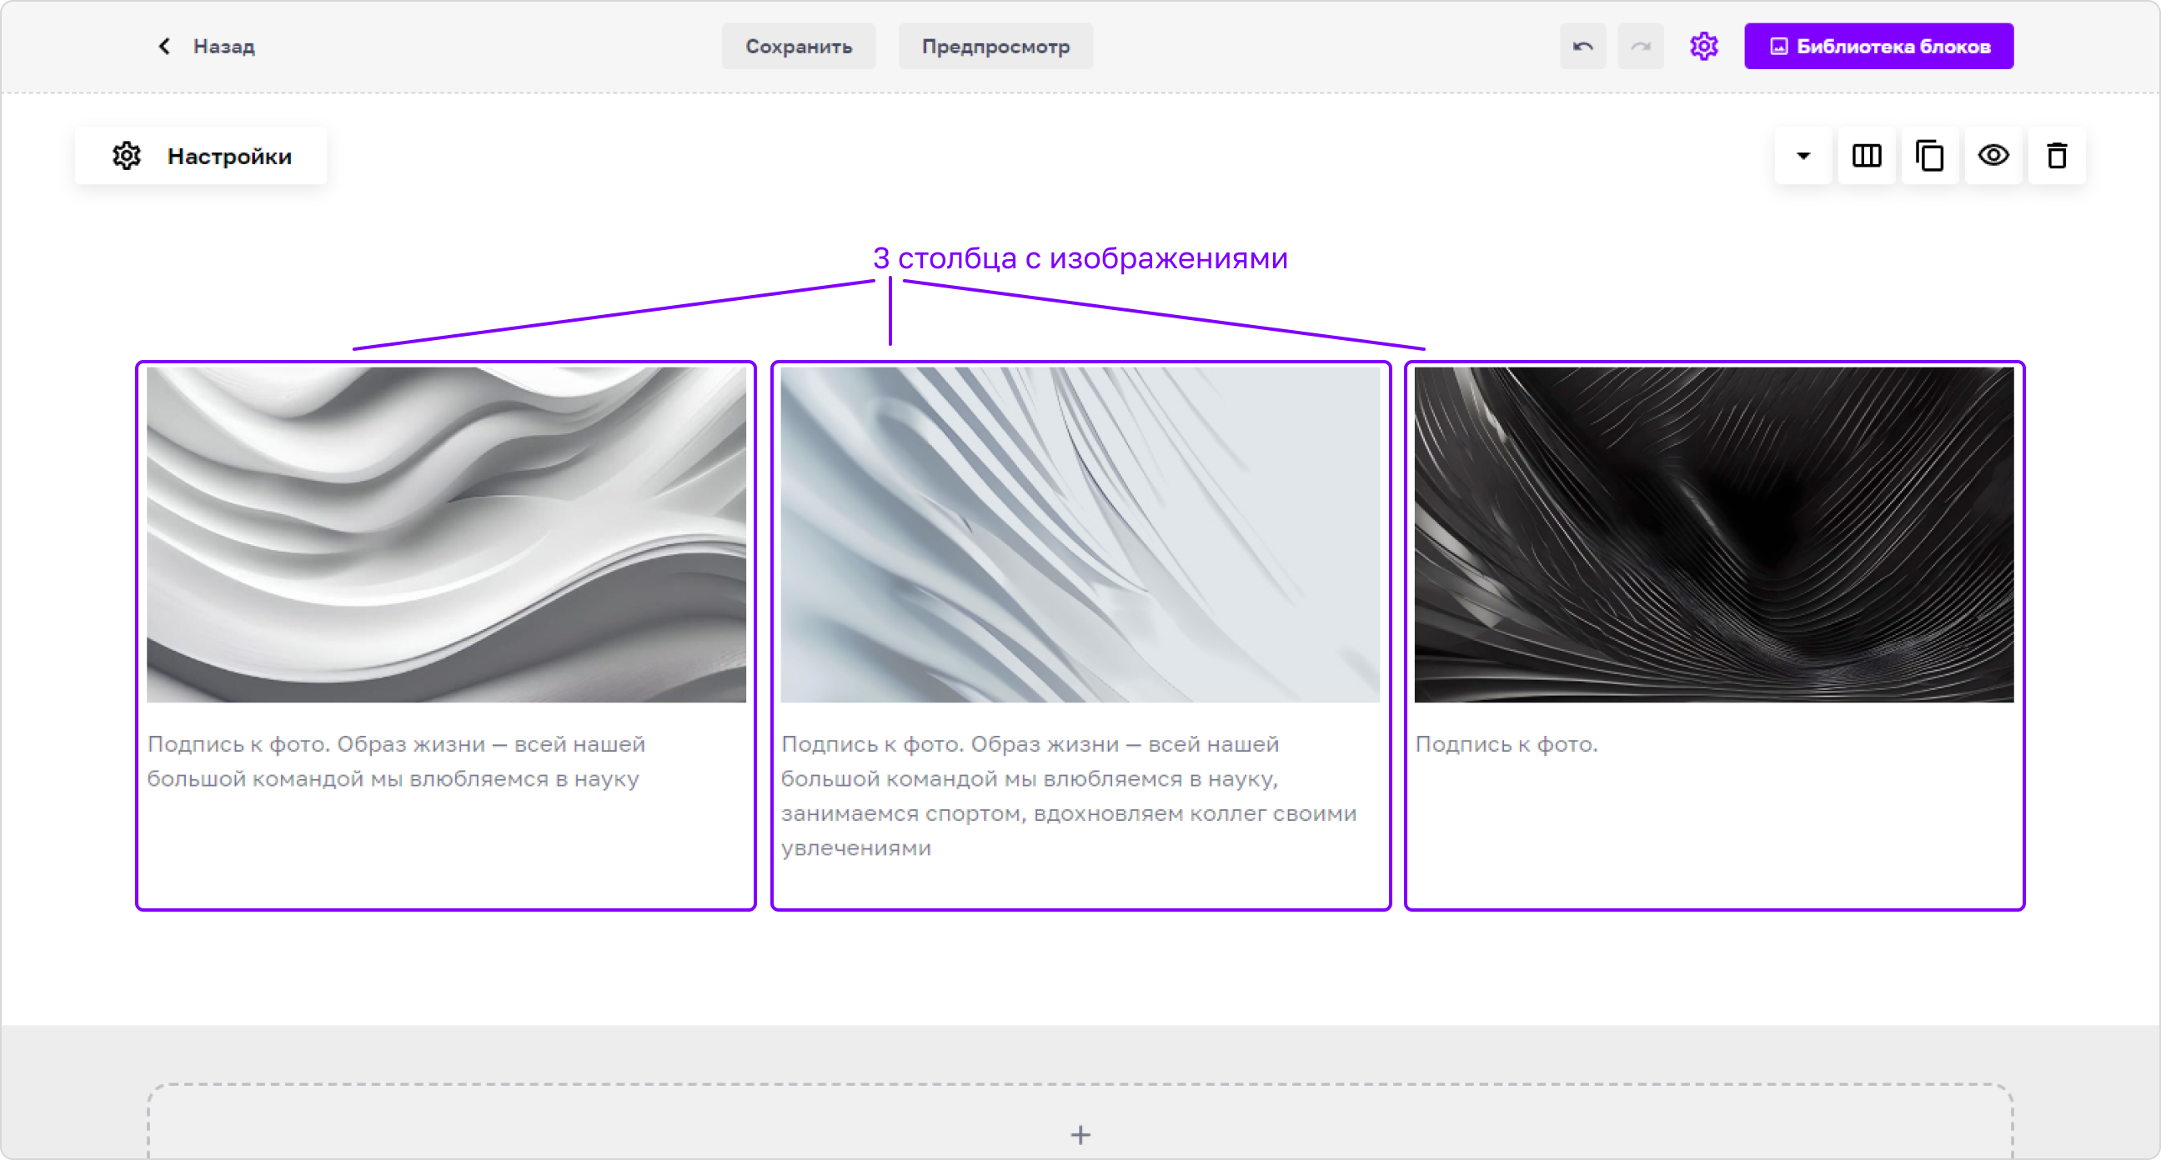This screenshot has height=1160, width=2161.
Task: Go back with the Назад arrow
Action: click(164, 46)
